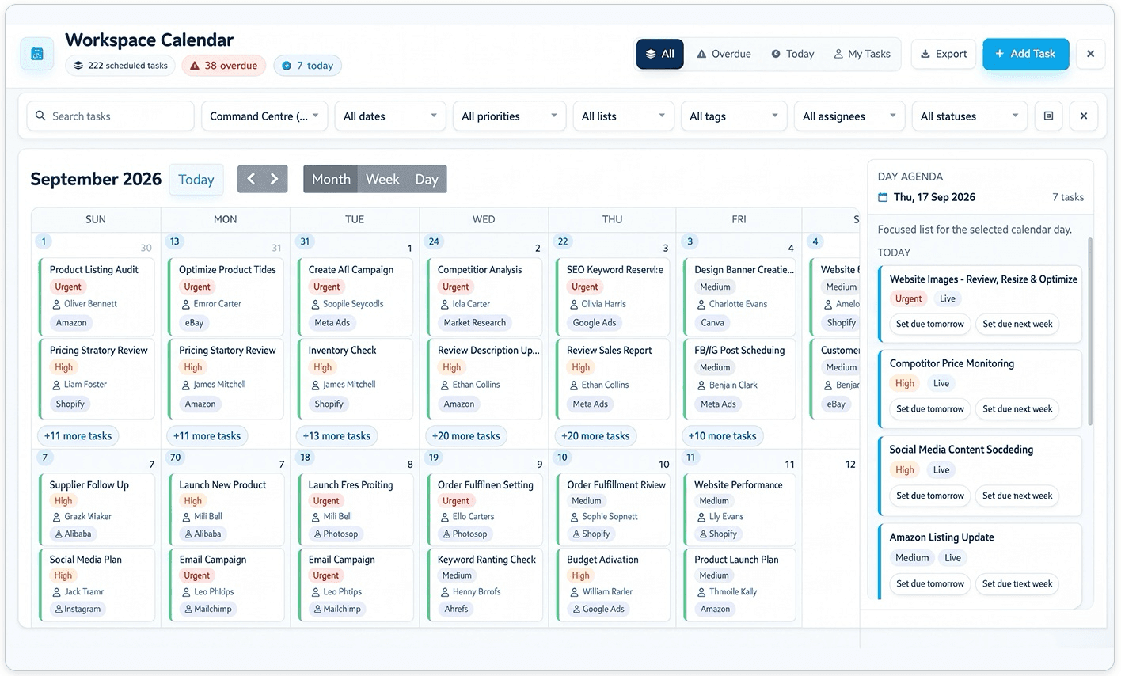
Task: Select the Today filter next to Overdue
Action: point(792,54)
